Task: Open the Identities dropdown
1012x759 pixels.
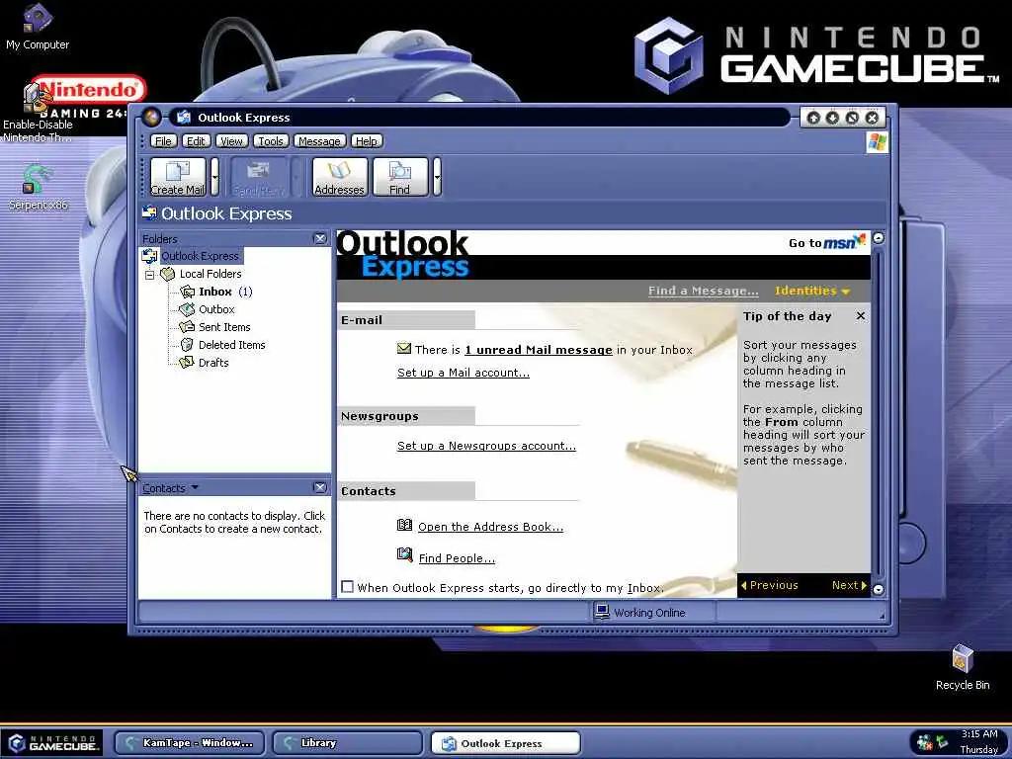Action: pos(812,291)
